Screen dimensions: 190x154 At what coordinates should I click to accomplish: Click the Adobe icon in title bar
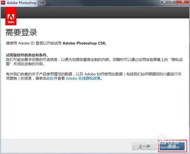(3, 3)
